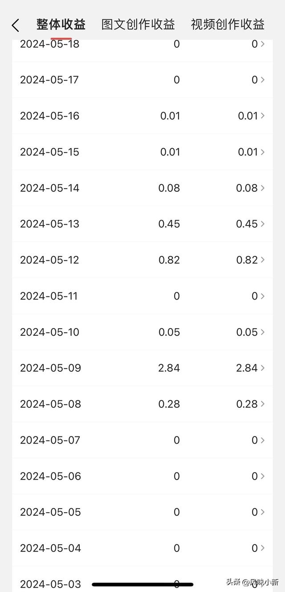Expand details arrow for 2024-05-14

click(x=263, y=188)
